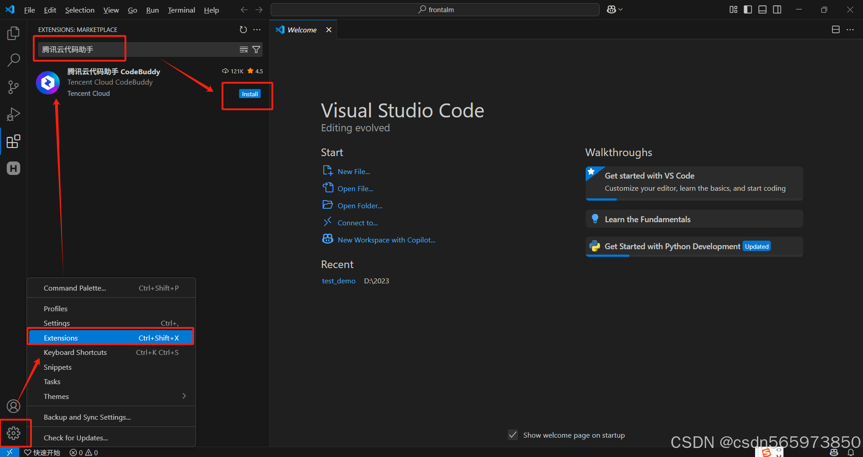Open Get Started with Python Development walkthrough

pyautogui.click(x=694, y=246)
